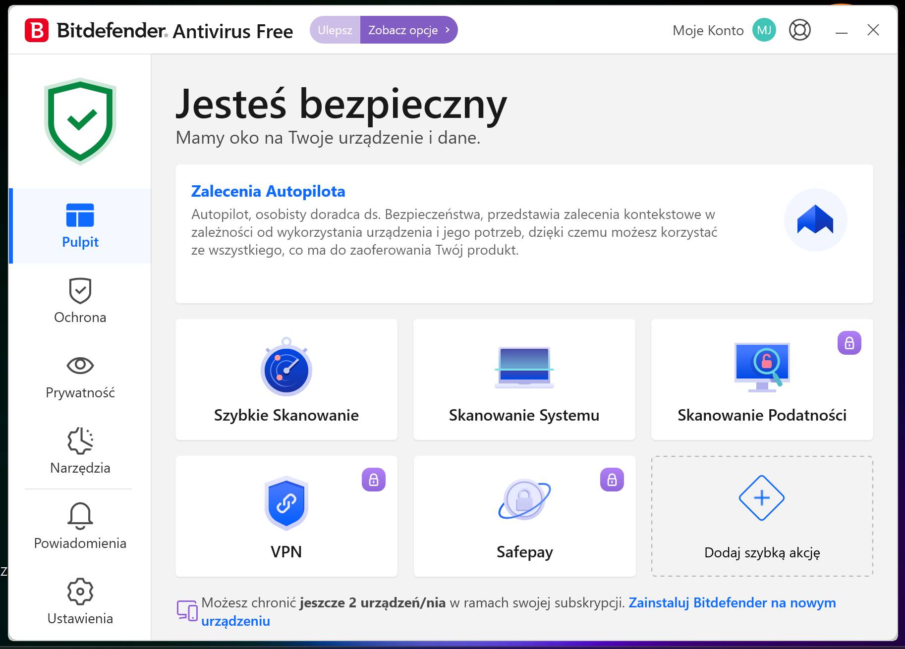Viewport: 905px width, 649px height.
Task: Select the Prywatność label in sidebar
Action: [80, 392]
